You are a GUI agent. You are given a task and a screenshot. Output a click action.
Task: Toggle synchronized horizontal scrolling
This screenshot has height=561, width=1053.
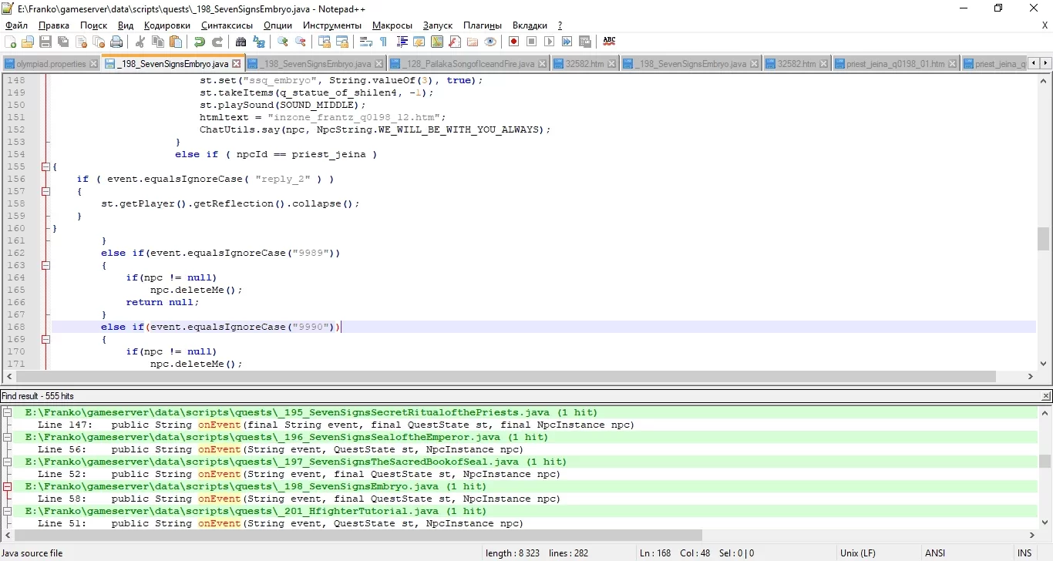[342, 42]
